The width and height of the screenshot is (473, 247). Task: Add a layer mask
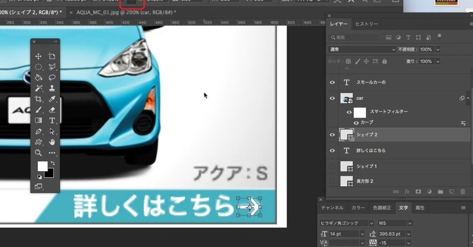[418, 192]
